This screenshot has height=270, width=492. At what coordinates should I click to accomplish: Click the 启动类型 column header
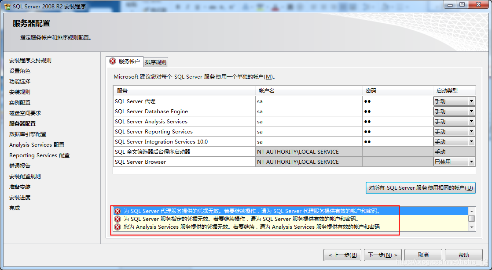coord(454,91)
